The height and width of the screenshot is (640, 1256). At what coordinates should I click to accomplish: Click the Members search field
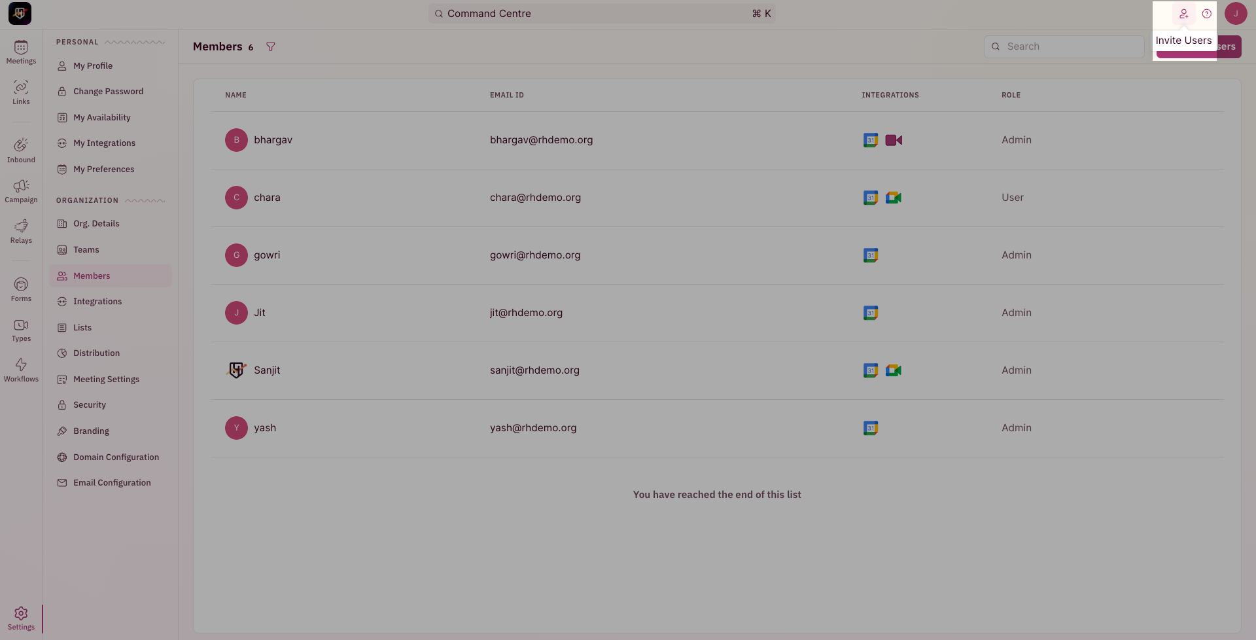tap(1064, 46)
